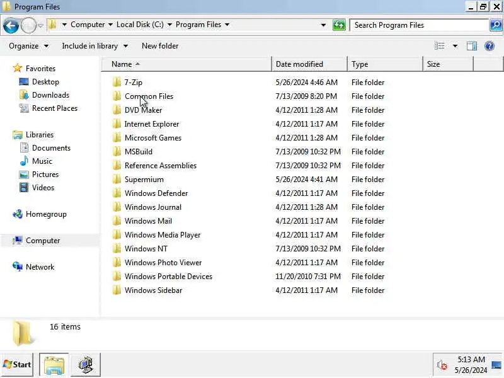Viewport: 504px width, 378px height.
Task: Click the 5/26/2024 4:41 AM date cell
Action: 306,180
